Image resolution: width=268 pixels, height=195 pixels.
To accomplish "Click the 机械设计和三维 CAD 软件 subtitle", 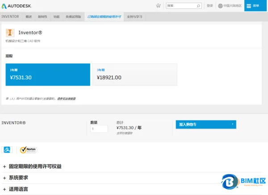I will tap(23, 41).
